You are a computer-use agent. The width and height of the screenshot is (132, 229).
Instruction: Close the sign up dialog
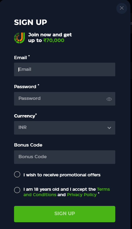[122, 8]
